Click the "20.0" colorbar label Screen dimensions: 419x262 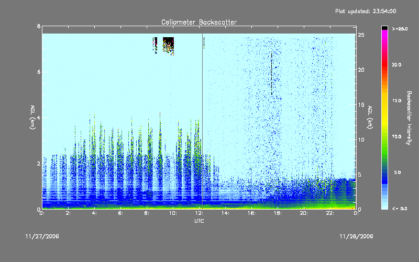coord(396,65)
